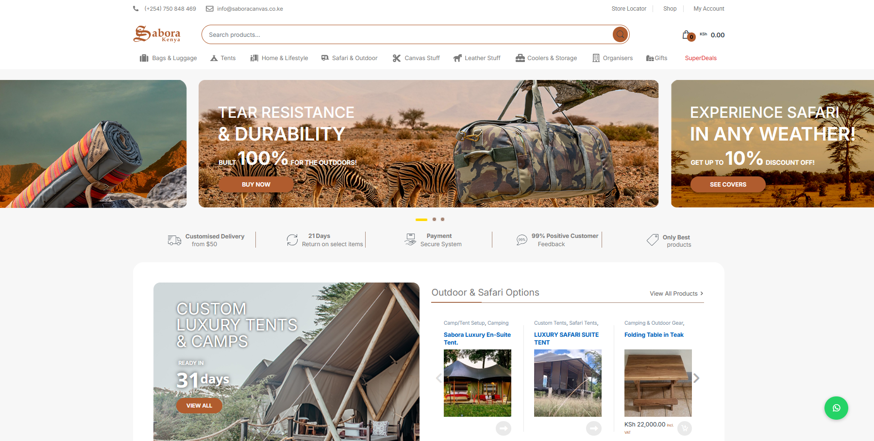The image size is (874, 441).
Task: Click arrow button under Sabora Luxury En-Suite Tent
Action: click(504, 428)
